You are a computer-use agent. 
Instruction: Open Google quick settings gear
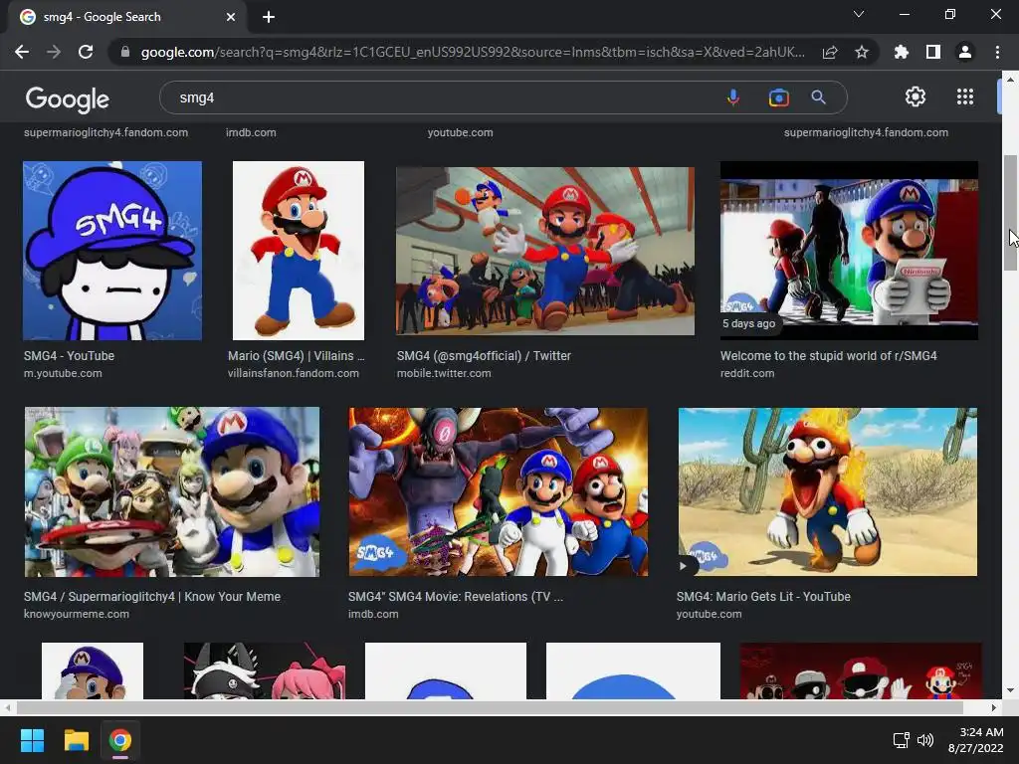pos(916,96)
